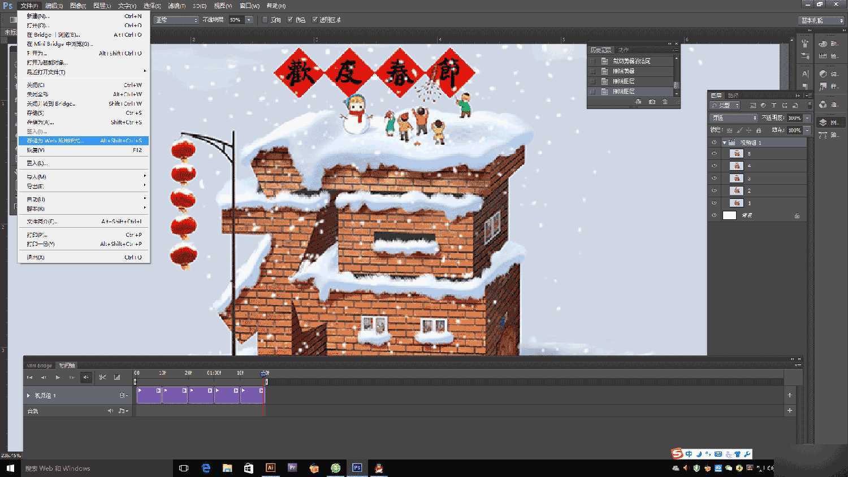Click the play button in the timeline

pos(58,377)
